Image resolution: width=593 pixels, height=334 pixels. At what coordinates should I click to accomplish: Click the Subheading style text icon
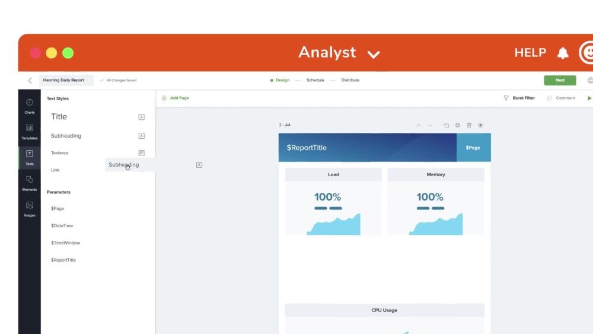point(142,136)
